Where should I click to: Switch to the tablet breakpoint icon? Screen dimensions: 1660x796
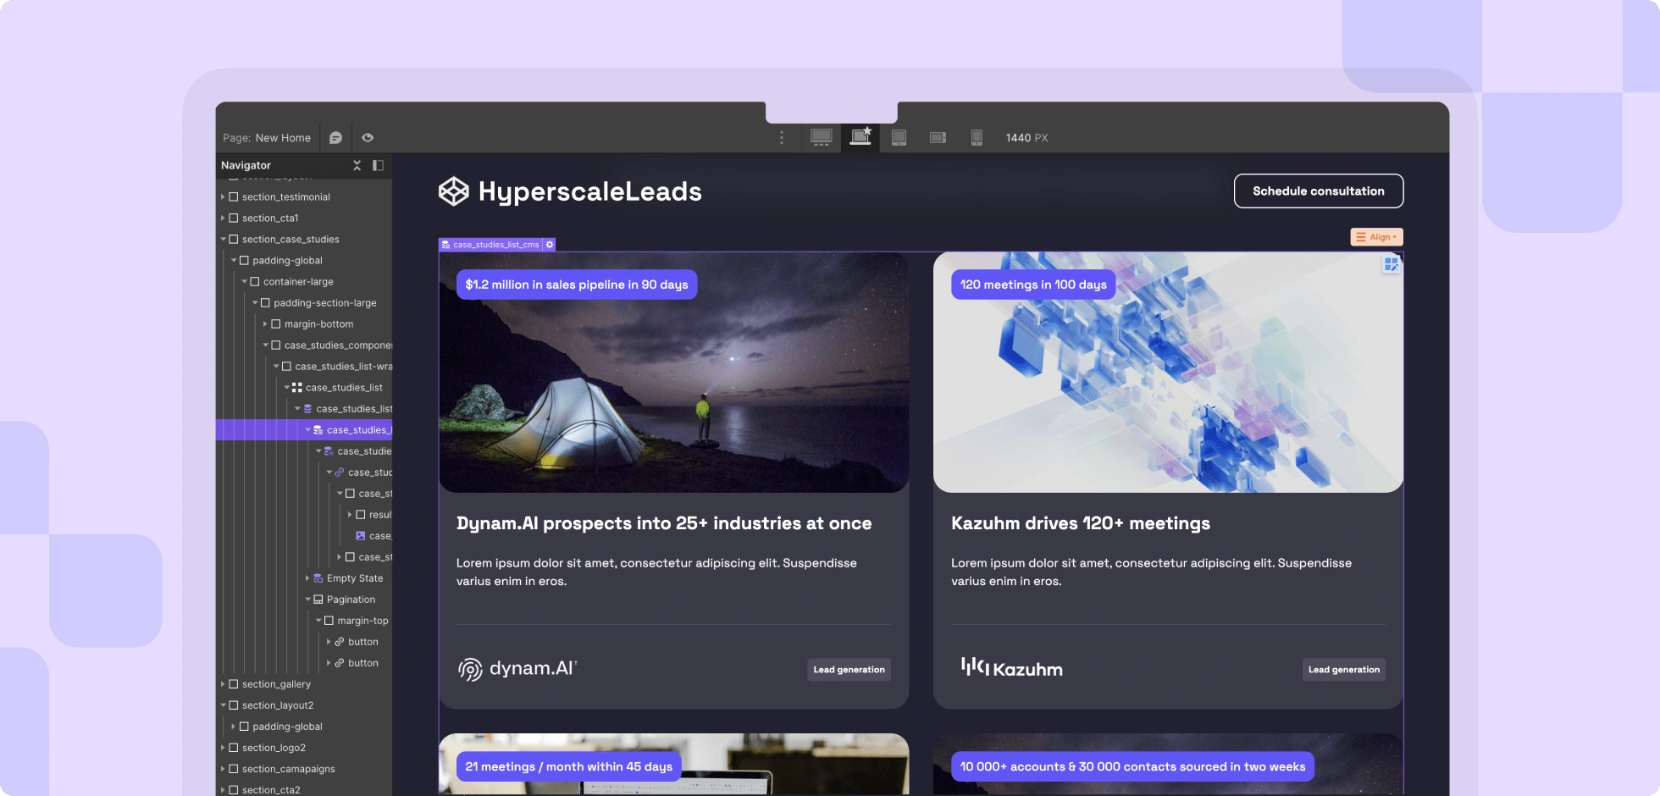[899, 137]
